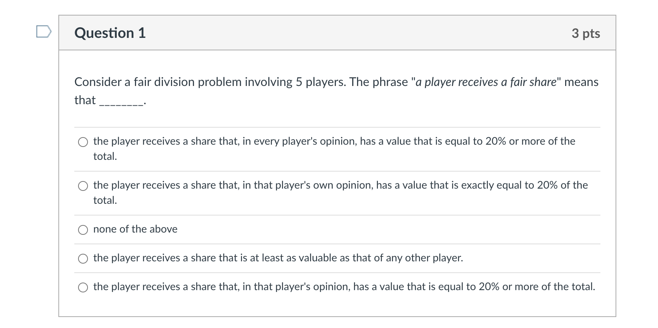Viewport: 658px width, 328px height.
Task: Select the 'every player's opinion, 20% or more' option
Action: pyautogui.click(x=83, y=142)
